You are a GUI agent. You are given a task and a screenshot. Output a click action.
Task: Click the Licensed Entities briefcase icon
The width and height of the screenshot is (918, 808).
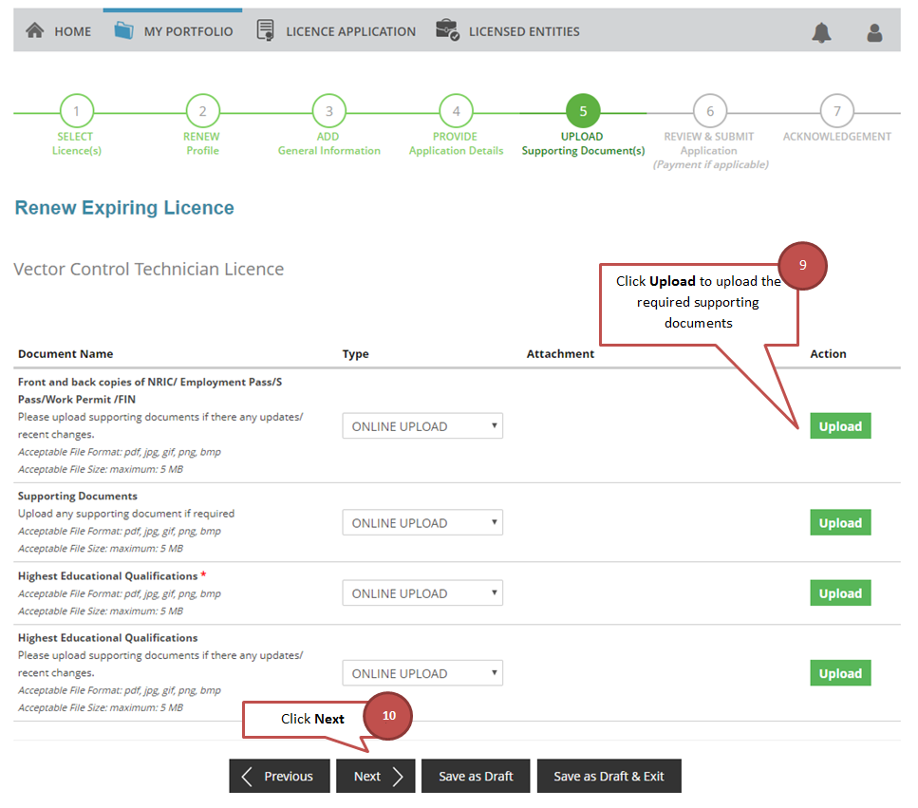click(x=447, y=30)
